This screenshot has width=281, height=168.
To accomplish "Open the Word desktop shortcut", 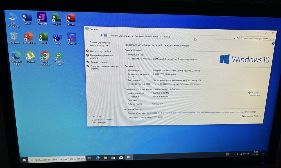I will coord(27,19).
